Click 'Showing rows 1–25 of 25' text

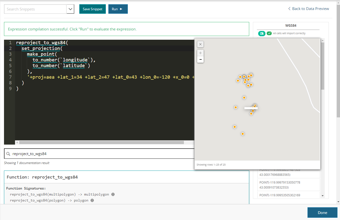tap(211, 165)
